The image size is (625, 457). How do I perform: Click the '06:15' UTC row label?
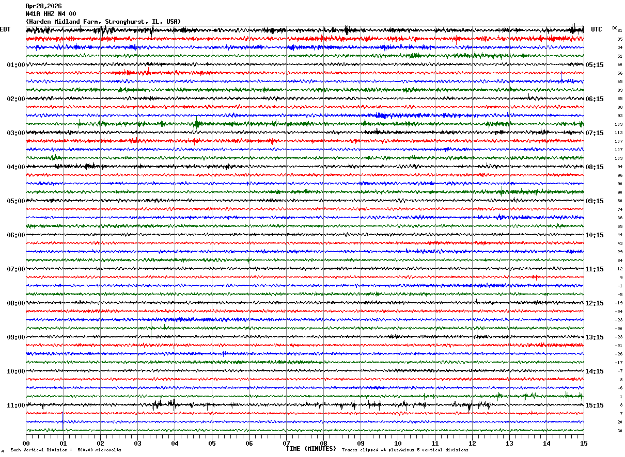[x=595, y=99]
